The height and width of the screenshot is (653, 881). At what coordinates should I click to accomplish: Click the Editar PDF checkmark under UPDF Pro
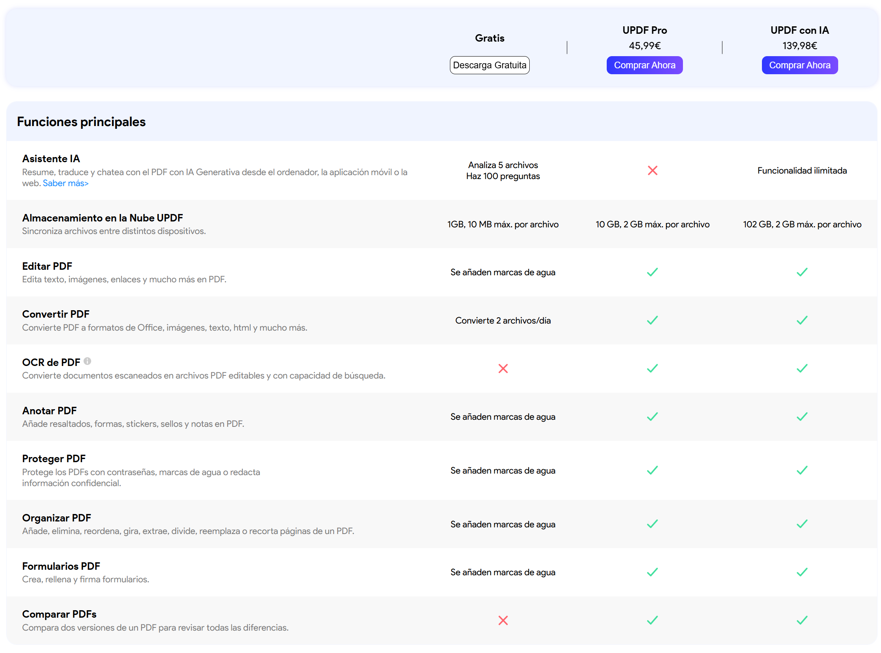click(652, 272)
